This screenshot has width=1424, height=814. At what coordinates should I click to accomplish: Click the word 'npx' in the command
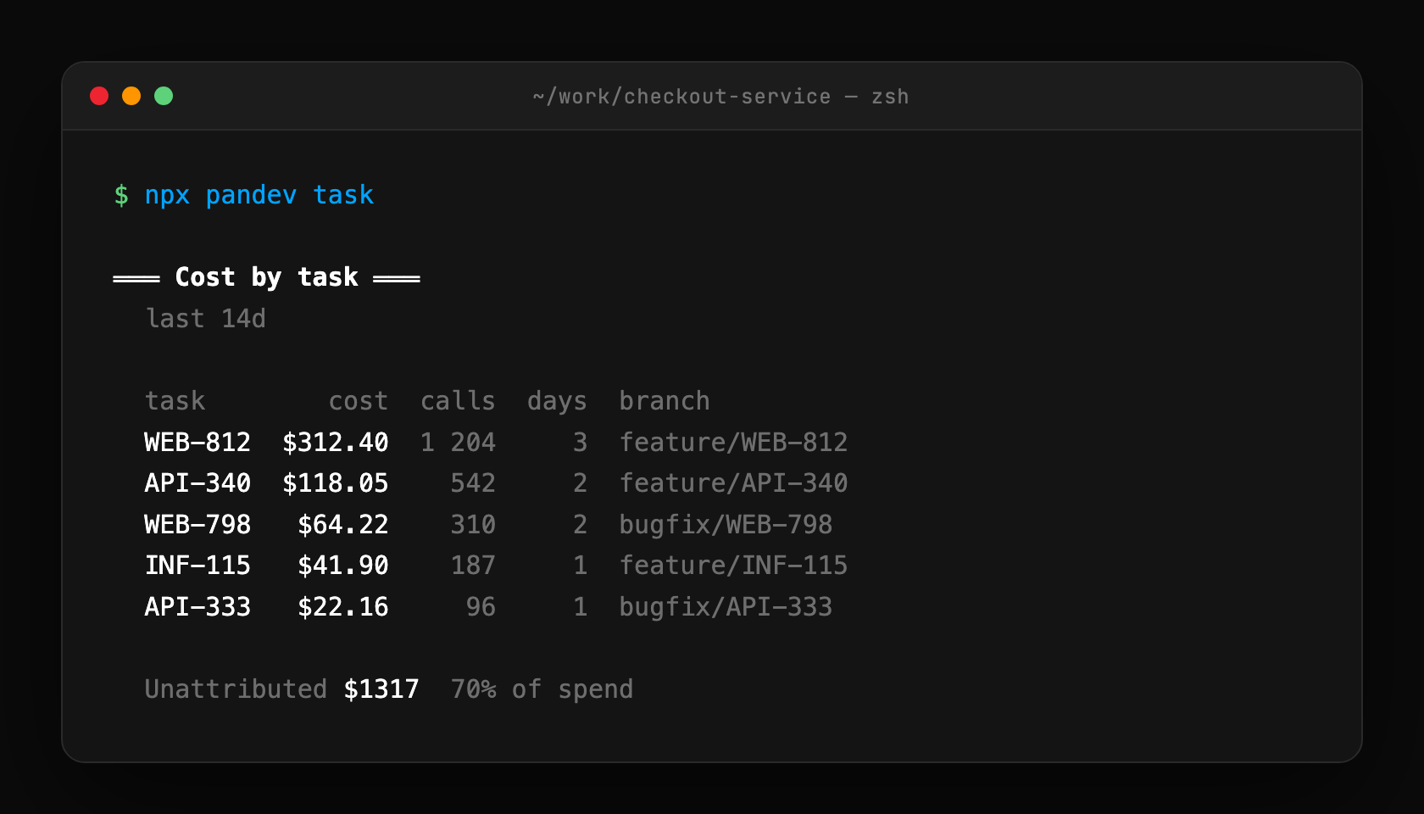(x=167, y=197)
